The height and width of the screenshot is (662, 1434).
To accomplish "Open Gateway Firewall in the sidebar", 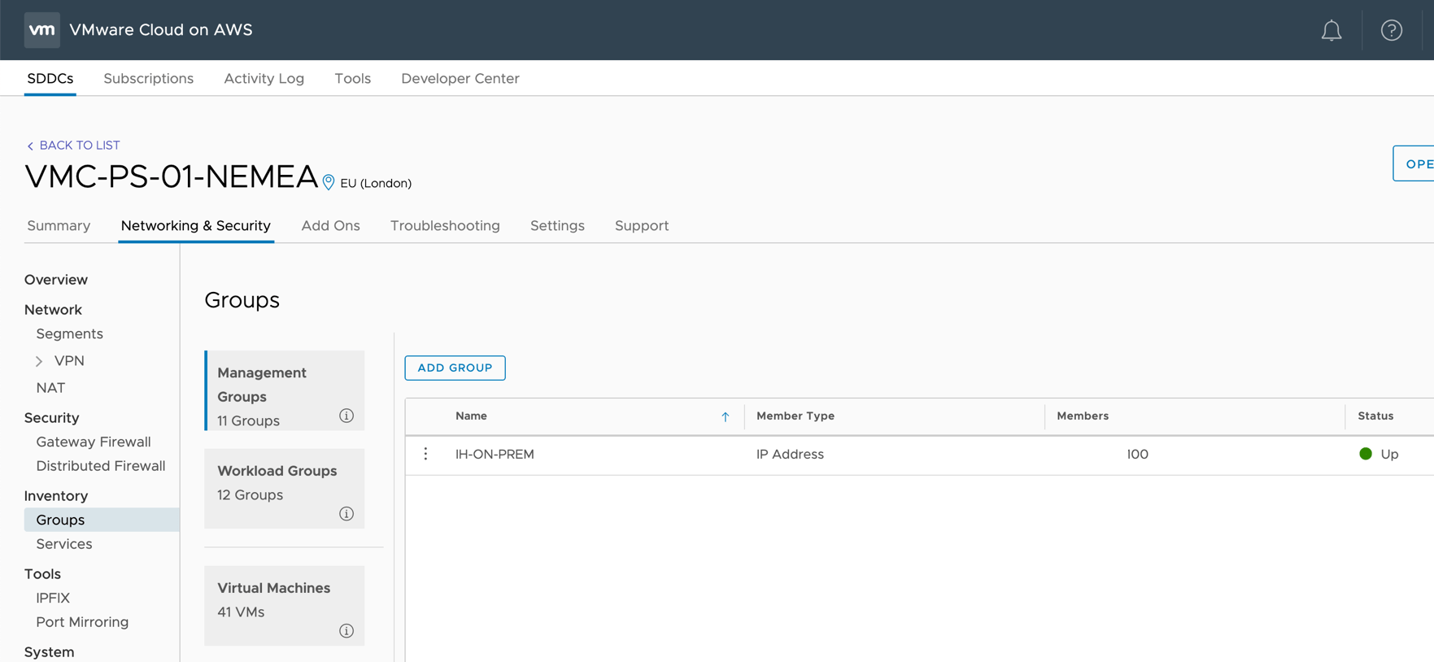I will [x=94, y=442].
